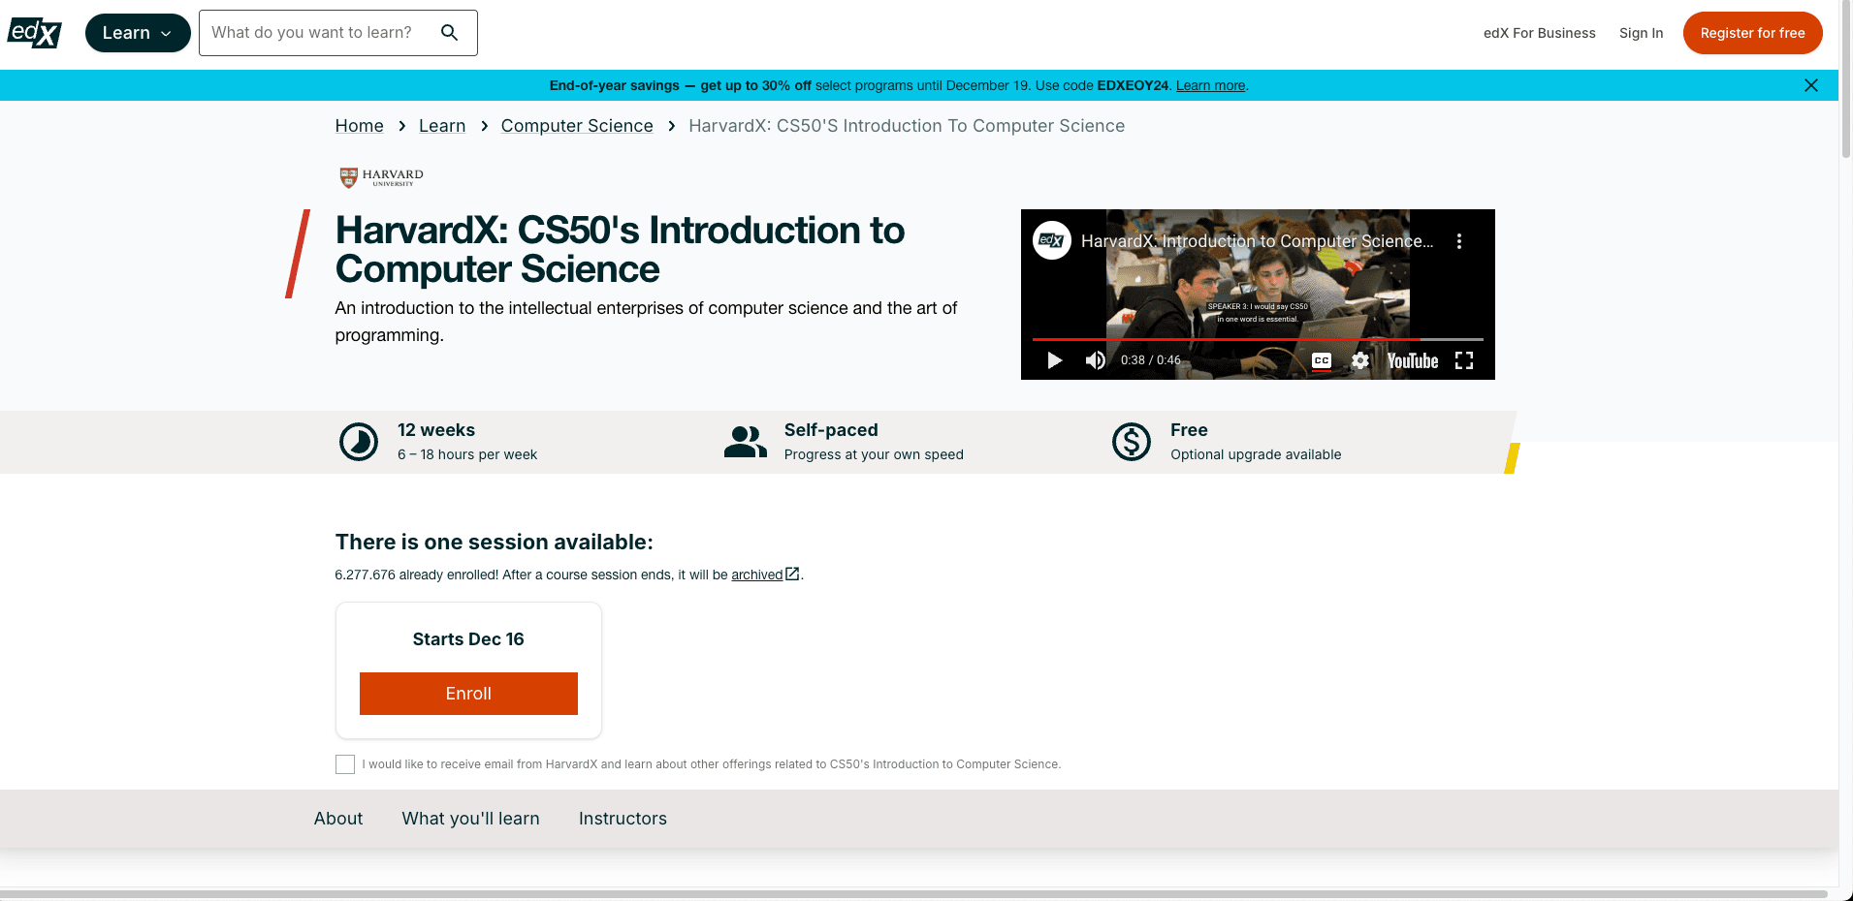
Task: Switch to What you'll learn tab
Action: pyautogui.click(x=471, y=819)
